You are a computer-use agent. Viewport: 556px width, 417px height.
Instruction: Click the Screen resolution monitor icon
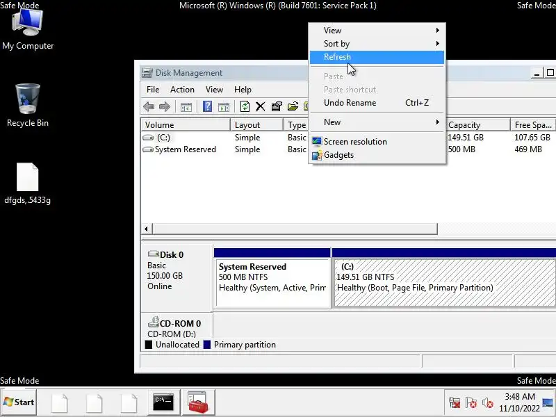317,142
